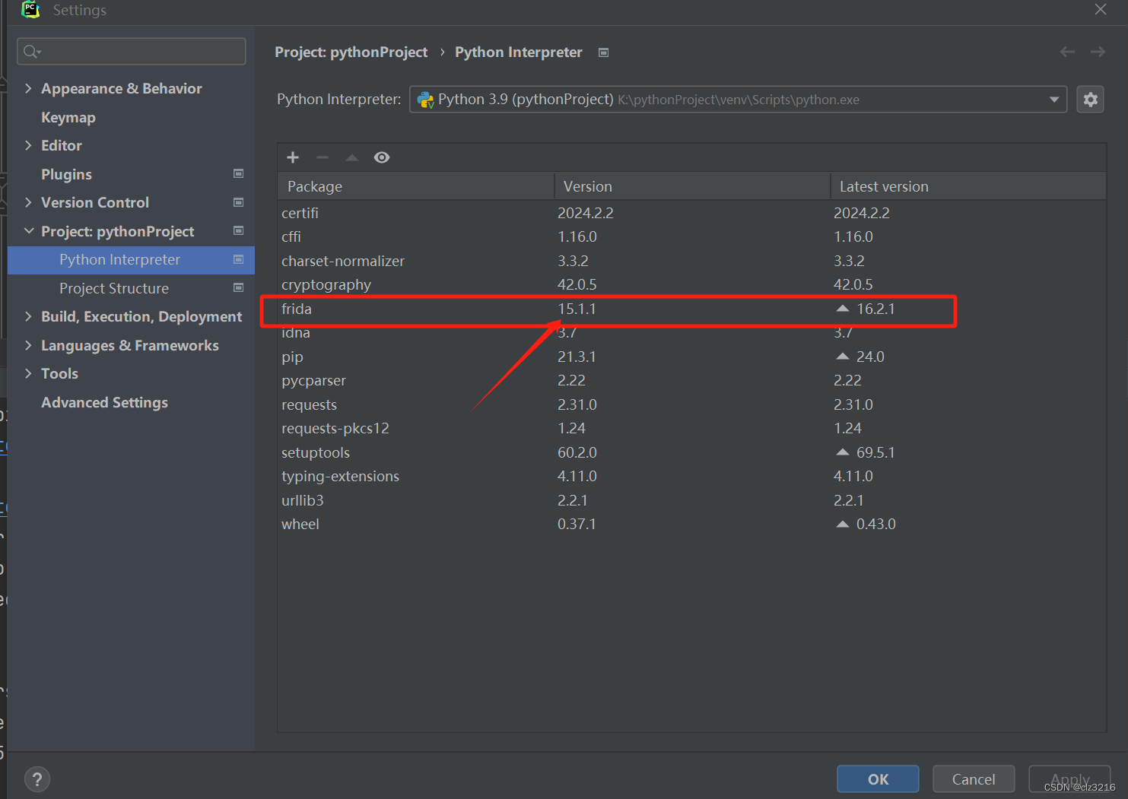The height and width of the screenshot is (799, 1128).
Task: Click the PyCharm logo in the title bar
Action: click(x=30, y=10)
